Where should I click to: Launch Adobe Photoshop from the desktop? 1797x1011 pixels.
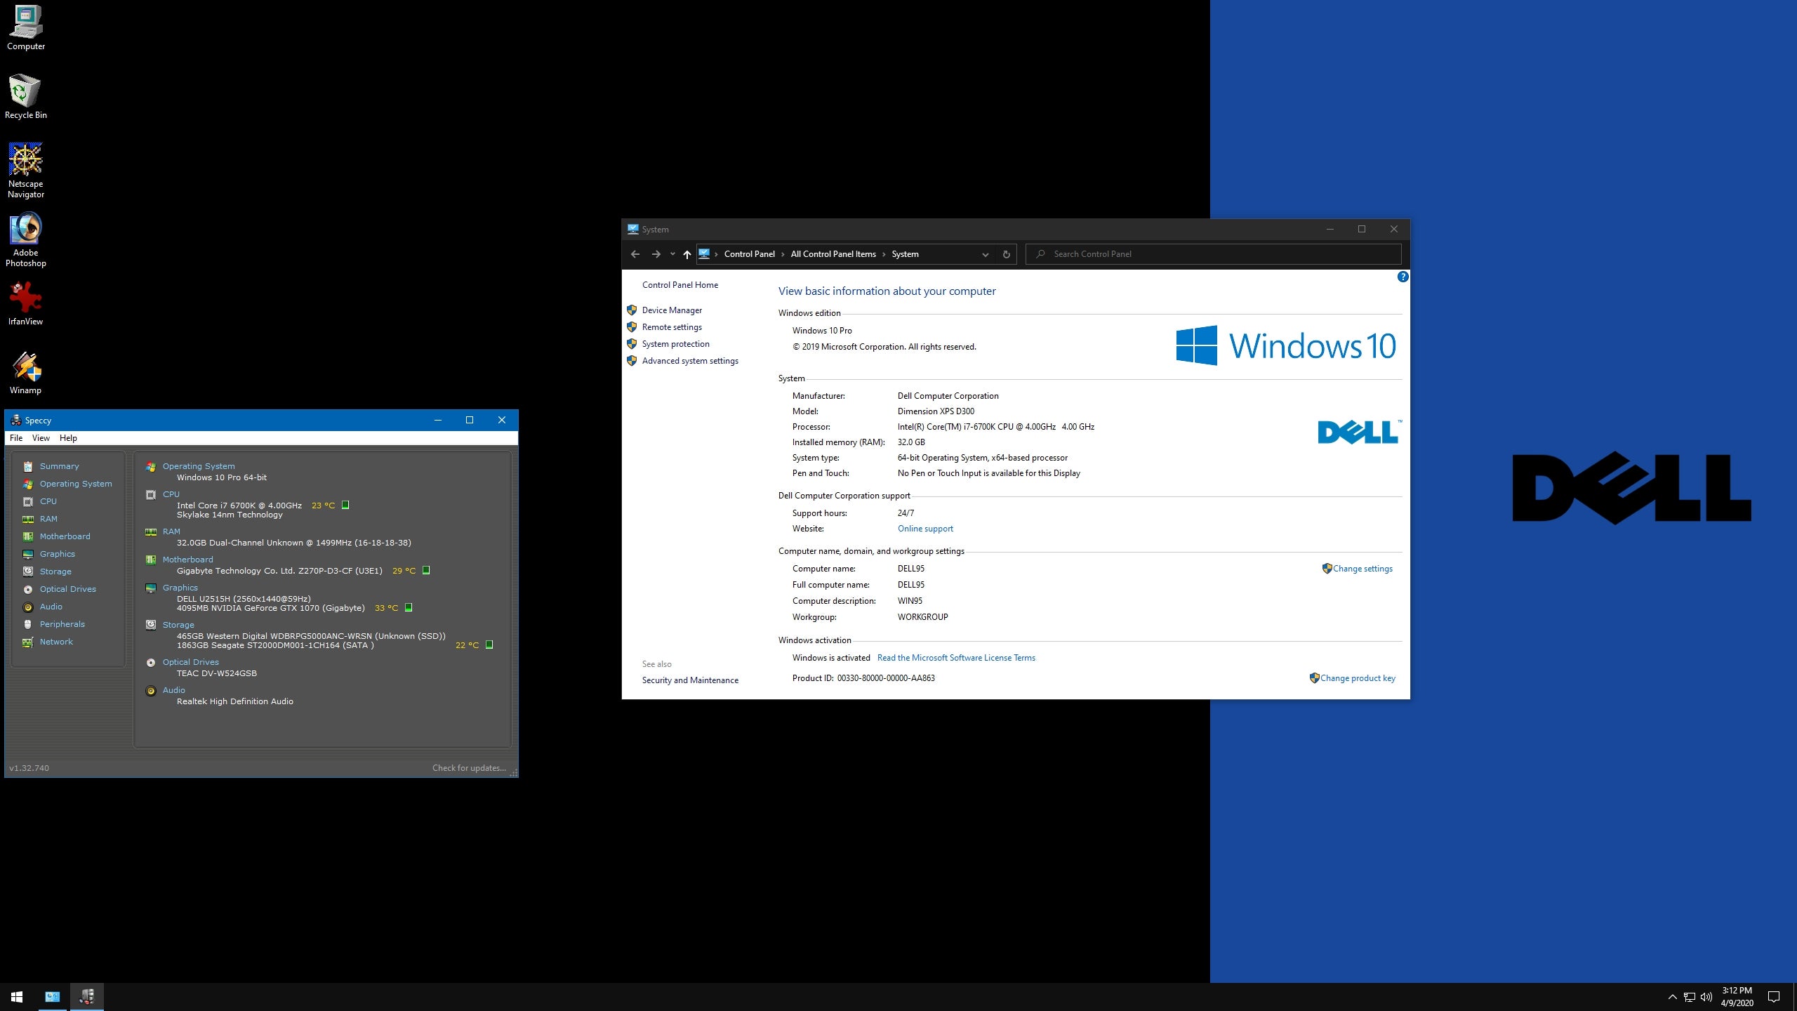[x=26, y=239]
